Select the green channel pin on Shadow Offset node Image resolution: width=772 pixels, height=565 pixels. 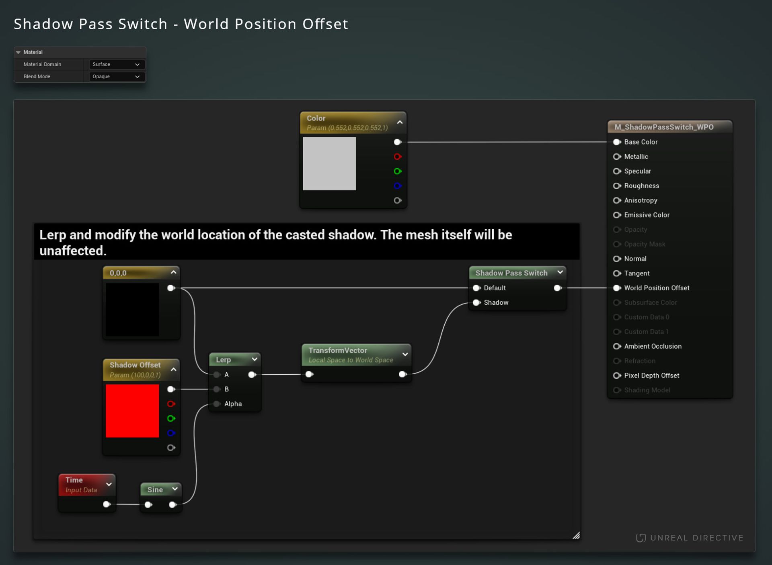click(171, 418)
